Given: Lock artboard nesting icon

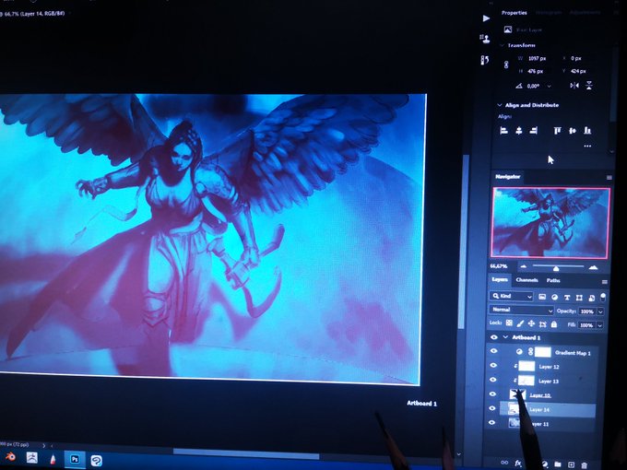Looking at the screenshot, I should pyautogui.click(x=542, y=324).
